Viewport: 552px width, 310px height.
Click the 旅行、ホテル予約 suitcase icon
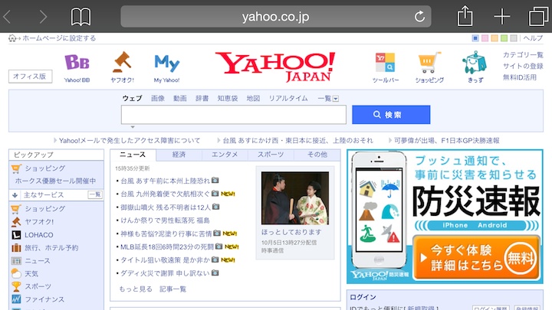pos(16,248)
